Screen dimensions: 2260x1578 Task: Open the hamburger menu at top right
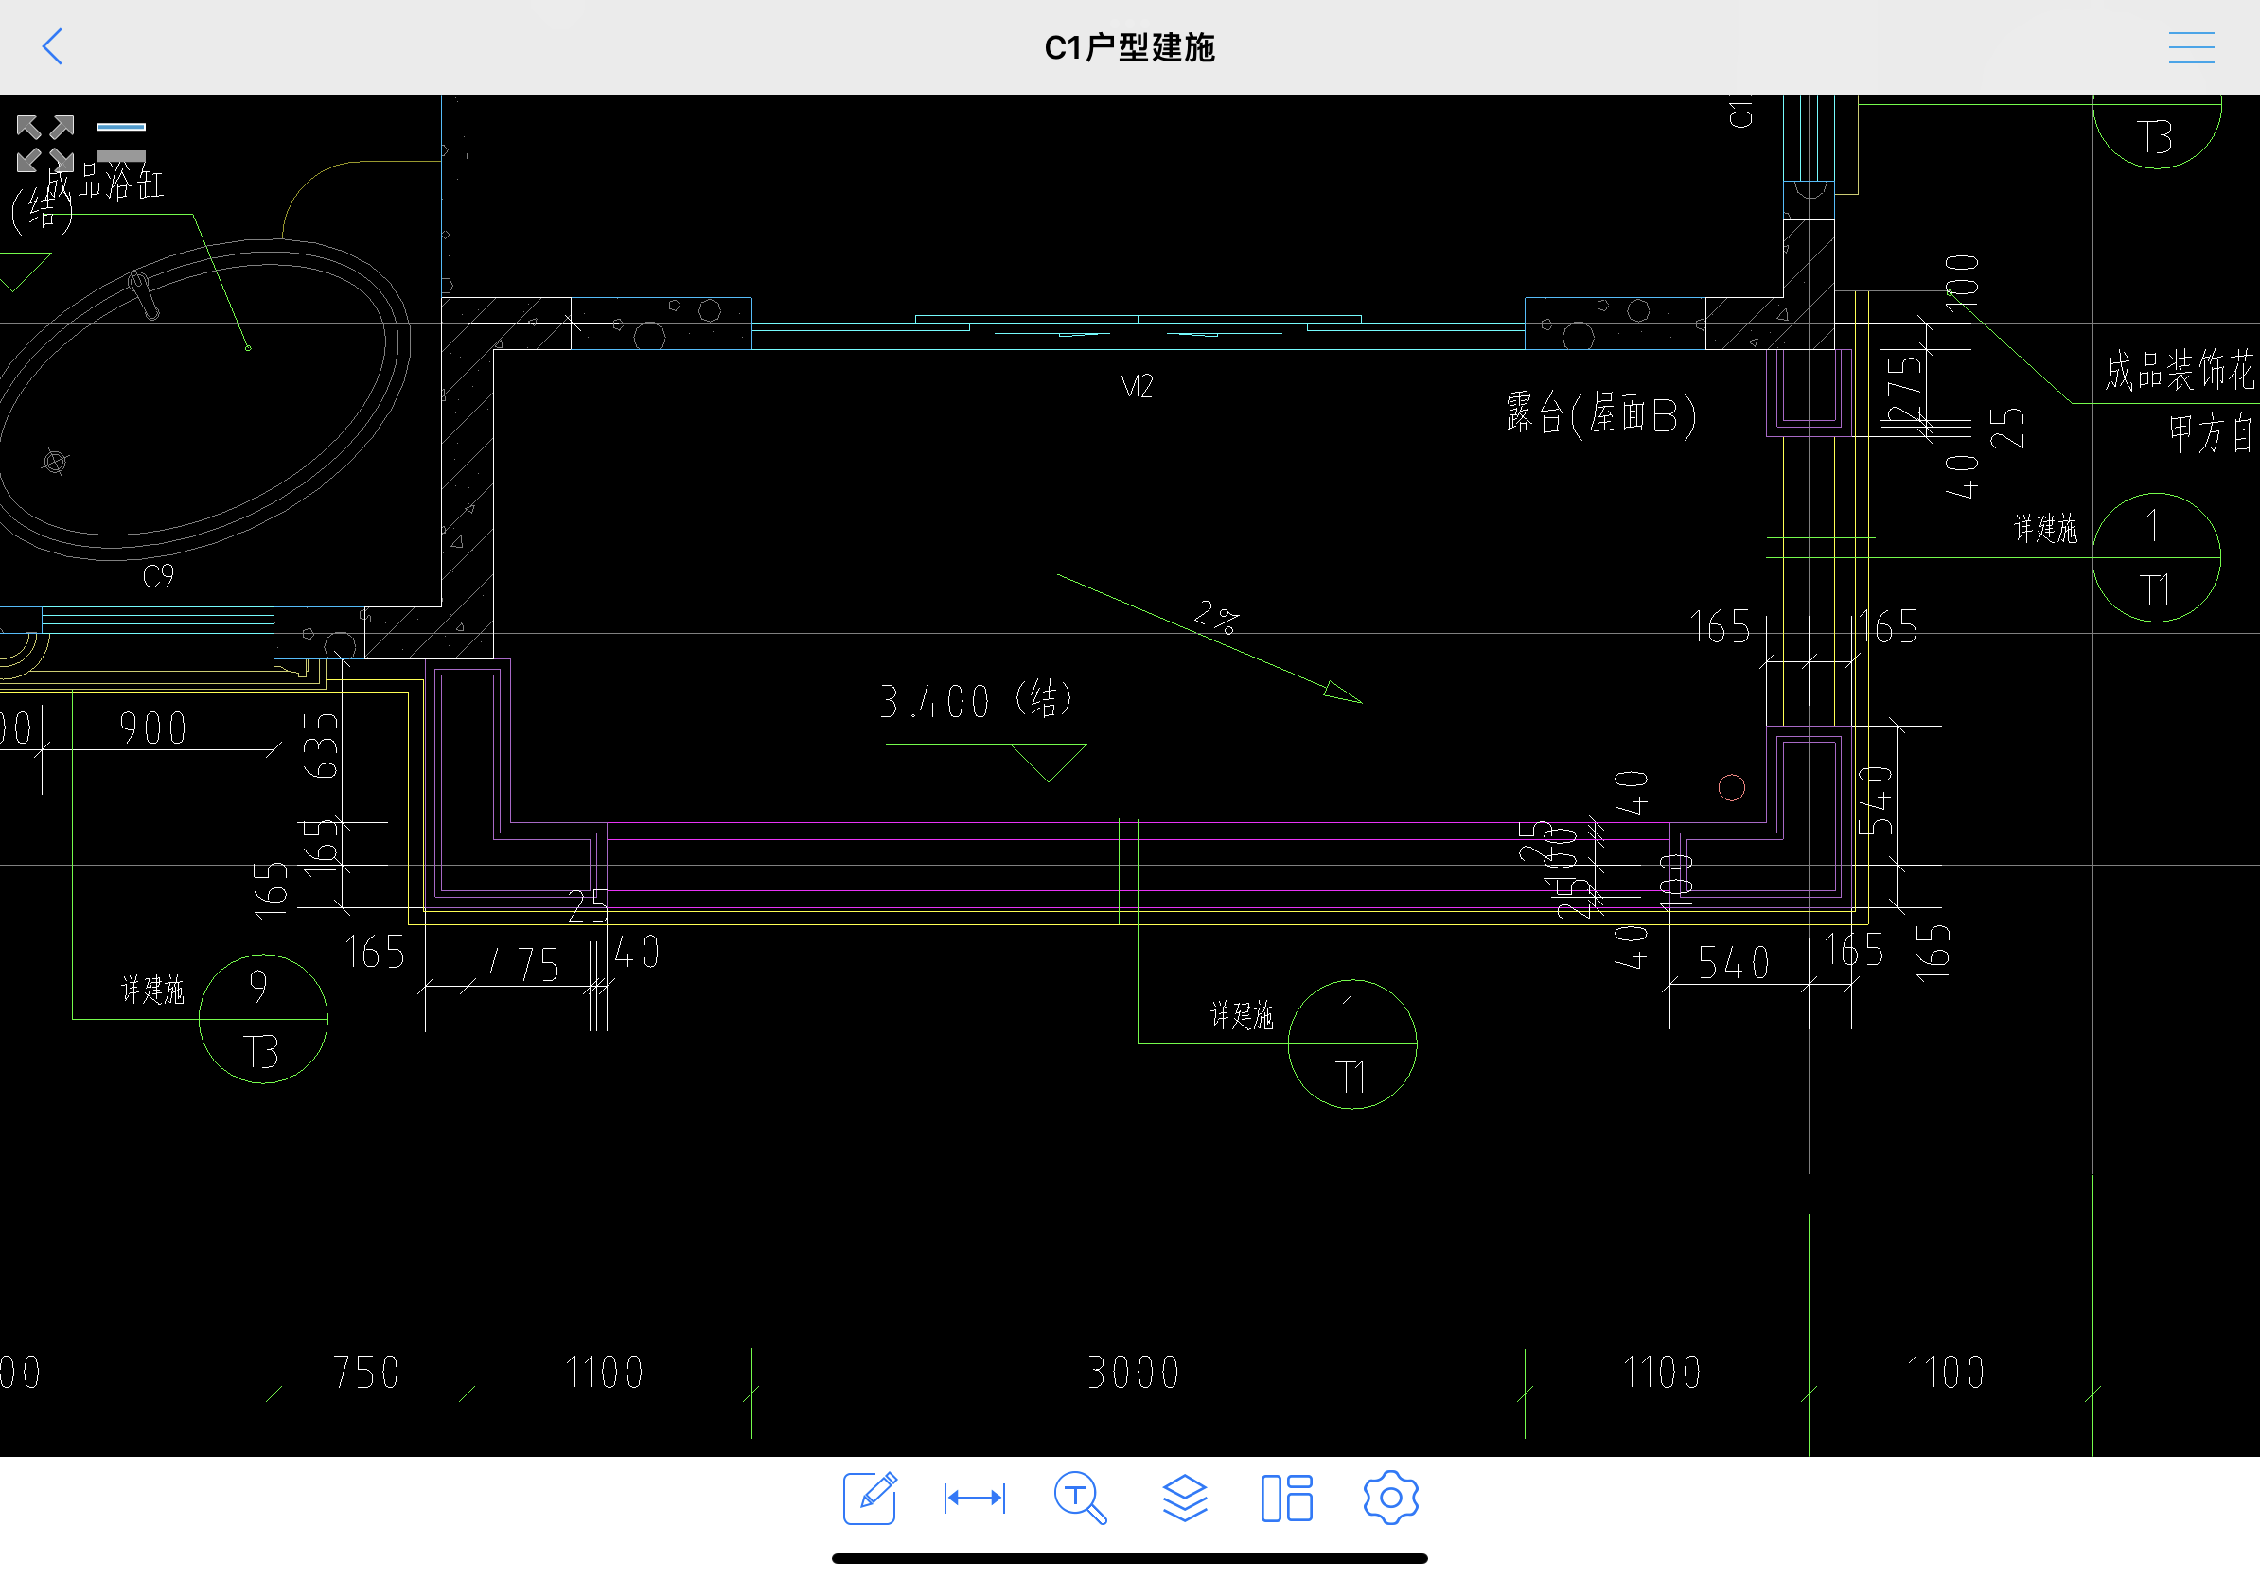coord(2191,47)
